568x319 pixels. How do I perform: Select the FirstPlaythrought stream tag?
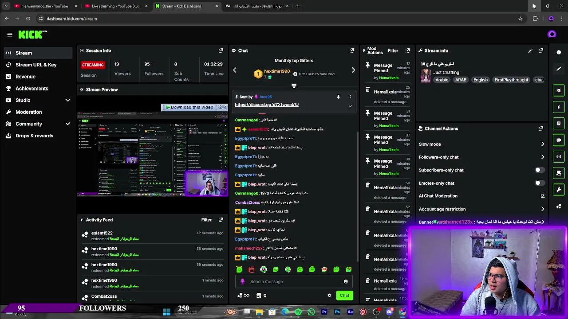click(x=511, y=80)
